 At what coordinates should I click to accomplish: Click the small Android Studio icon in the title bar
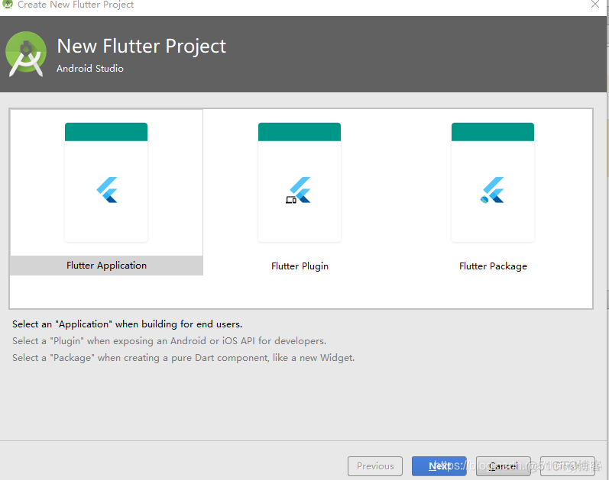point(8,5)
